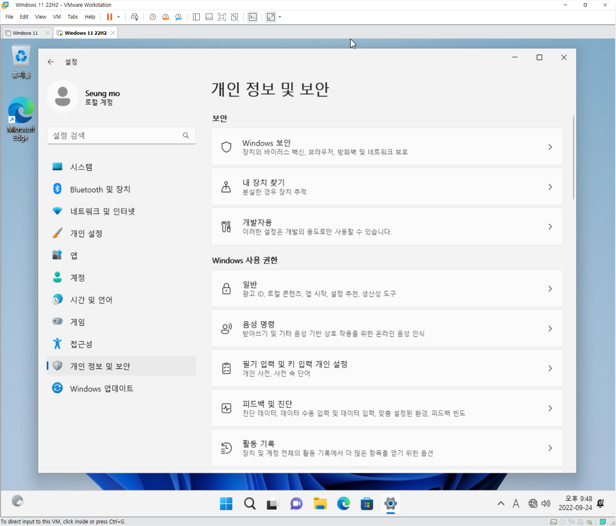Click the 활동 기록 title
This screenshot has width=616, height=526.
pyautogui.click(x=258, y=443)
